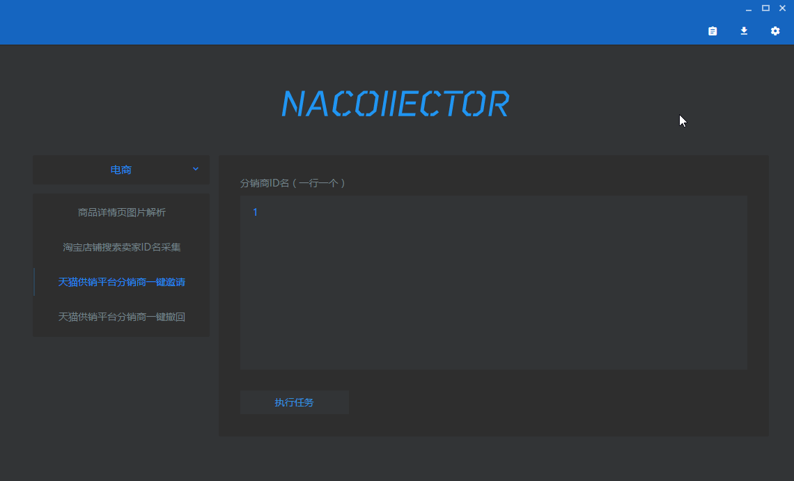The image size is (794, 481).
Task: Focus the 分销商ID名 text area
Action: click(x=494, y=283)
